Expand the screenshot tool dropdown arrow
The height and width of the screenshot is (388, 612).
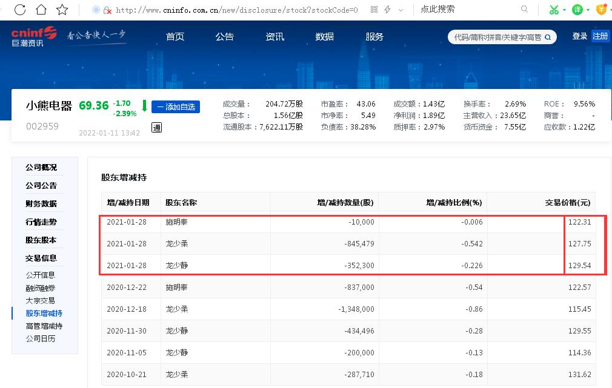click(565, 10)
